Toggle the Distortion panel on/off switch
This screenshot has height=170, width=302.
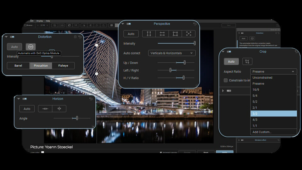[x=12, y=37]
